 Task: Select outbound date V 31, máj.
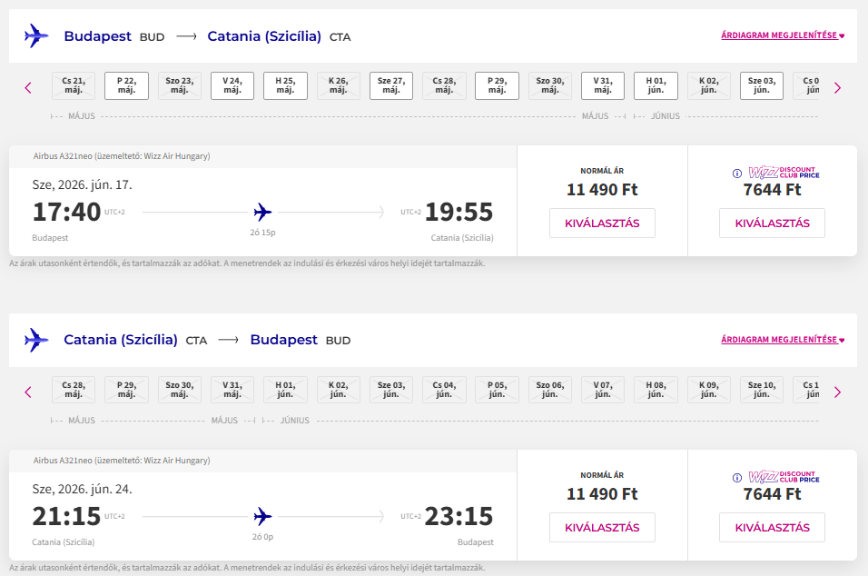pos(603,85)
